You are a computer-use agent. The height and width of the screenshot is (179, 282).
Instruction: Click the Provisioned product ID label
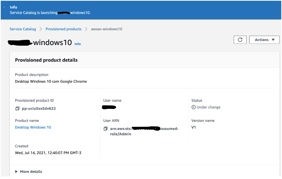point(34,100)
